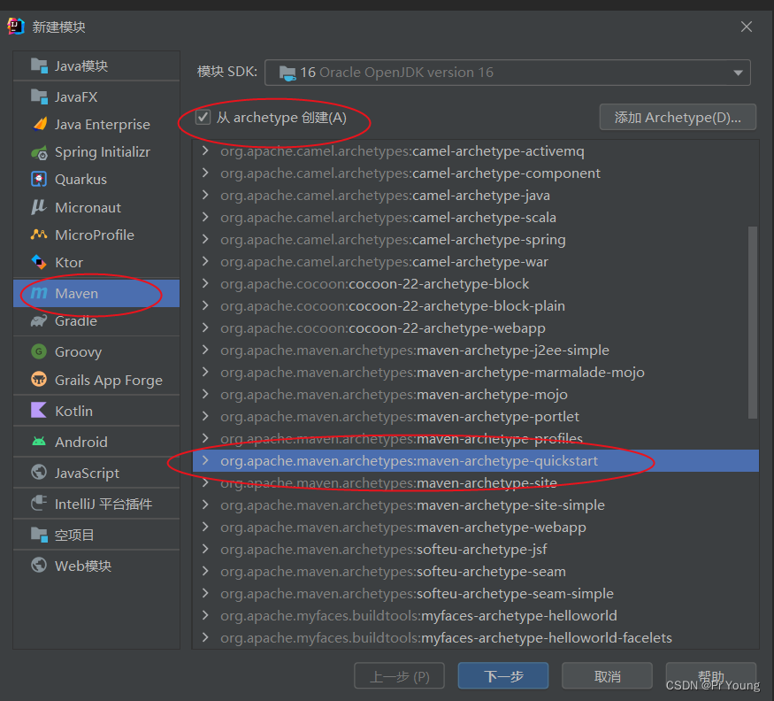Expand camel-archetype-scala node
Image resolution: width=774 pixels, height=701 pixels.
click(x=205, y=217)
